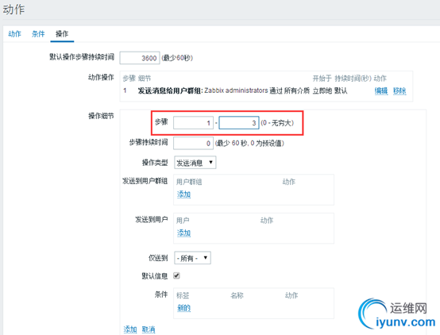Screen dimensions: 440x335
Task: Select the 操作 tab
Action: pos(62,34)
